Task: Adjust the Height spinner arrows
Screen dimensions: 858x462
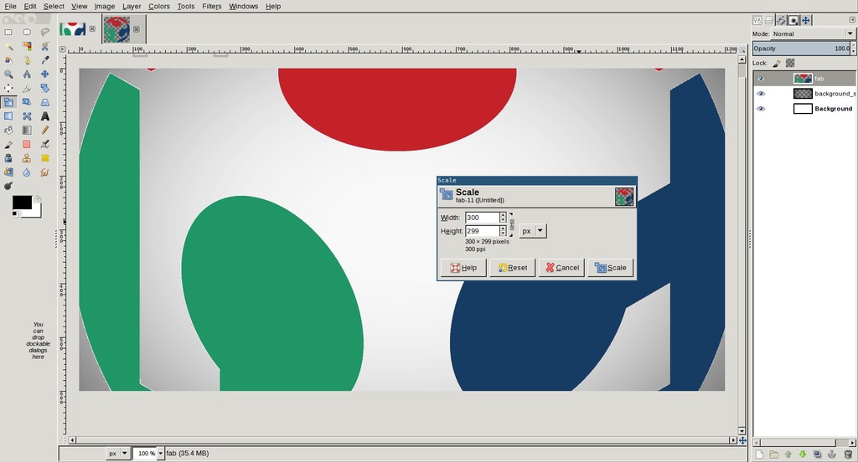Action: (x=503, y=231)
